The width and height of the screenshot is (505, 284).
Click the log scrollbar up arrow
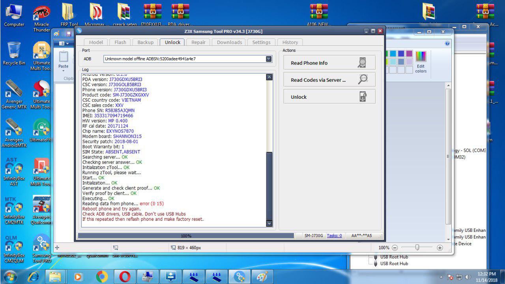click(x=269, y=77)
